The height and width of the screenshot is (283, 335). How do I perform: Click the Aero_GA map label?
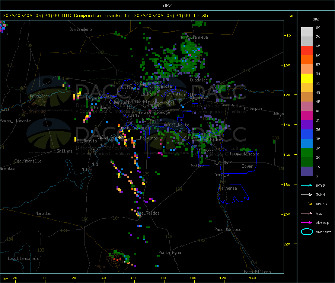tap(223, 175)
